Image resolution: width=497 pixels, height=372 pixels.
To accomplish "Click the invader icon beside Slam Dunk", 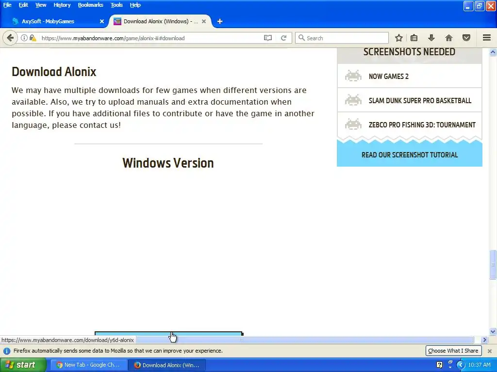I will [353, 100].
